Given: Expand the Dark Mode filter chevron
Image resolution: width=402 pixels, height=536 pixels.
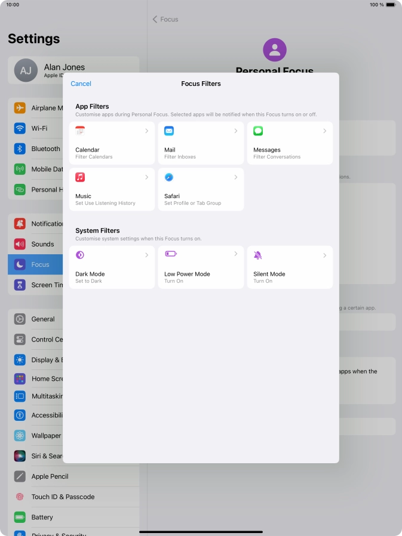Looking at the screenshot, I should point(147,255).
